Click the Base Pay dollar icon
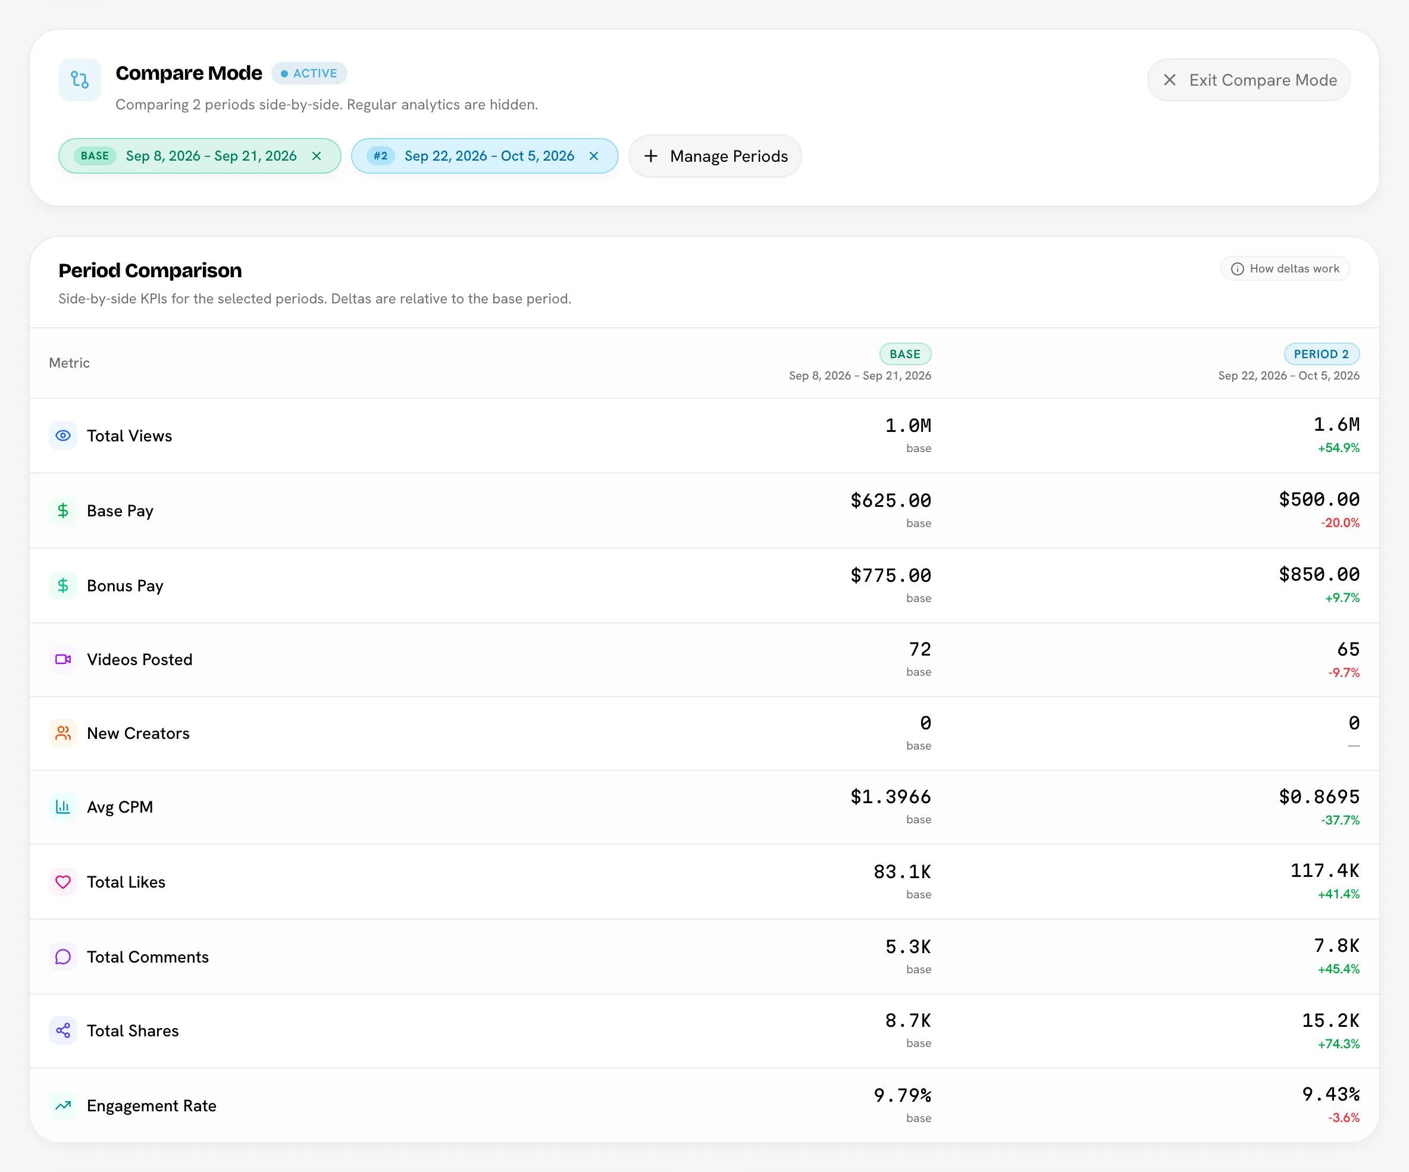This screenshot has height=1172, width=1409. coord(63,510)
